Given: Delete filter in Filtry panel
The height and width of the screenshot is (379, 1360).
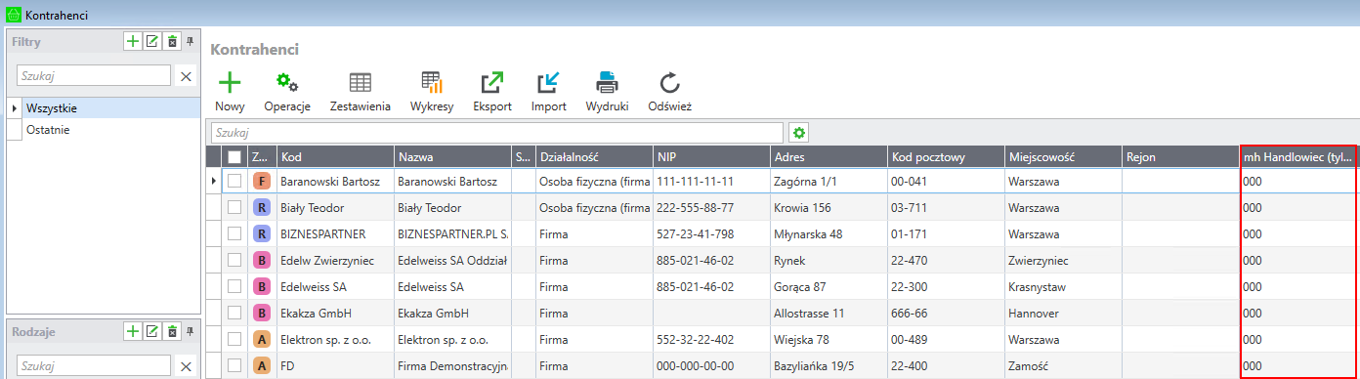Looking at the screenshot, I should tap(172, 41).
